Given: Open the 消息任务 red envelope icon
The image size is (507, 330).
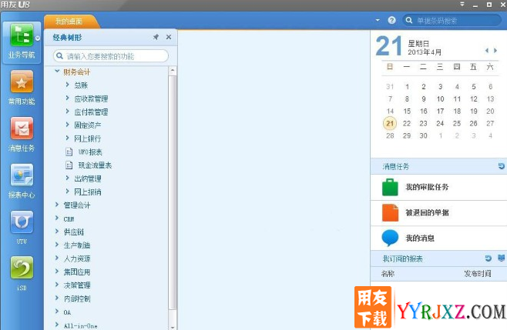Looking at the screenshot, I should click(x=22, y=128).
